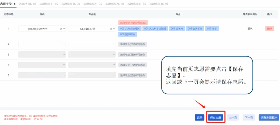Click the 调整志愿顺序 button

[x=269, y=117]
